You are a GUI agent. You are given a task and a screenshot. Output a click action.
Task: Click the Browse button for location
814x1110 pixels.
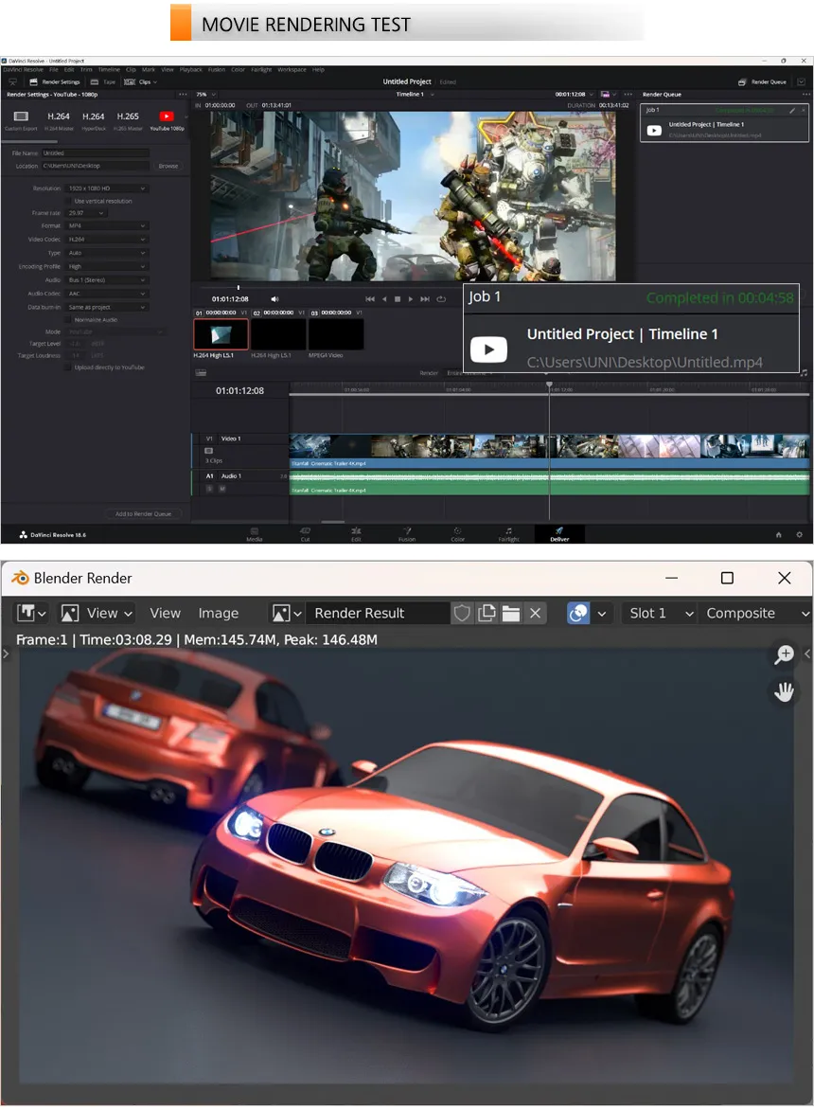(168, 166)
